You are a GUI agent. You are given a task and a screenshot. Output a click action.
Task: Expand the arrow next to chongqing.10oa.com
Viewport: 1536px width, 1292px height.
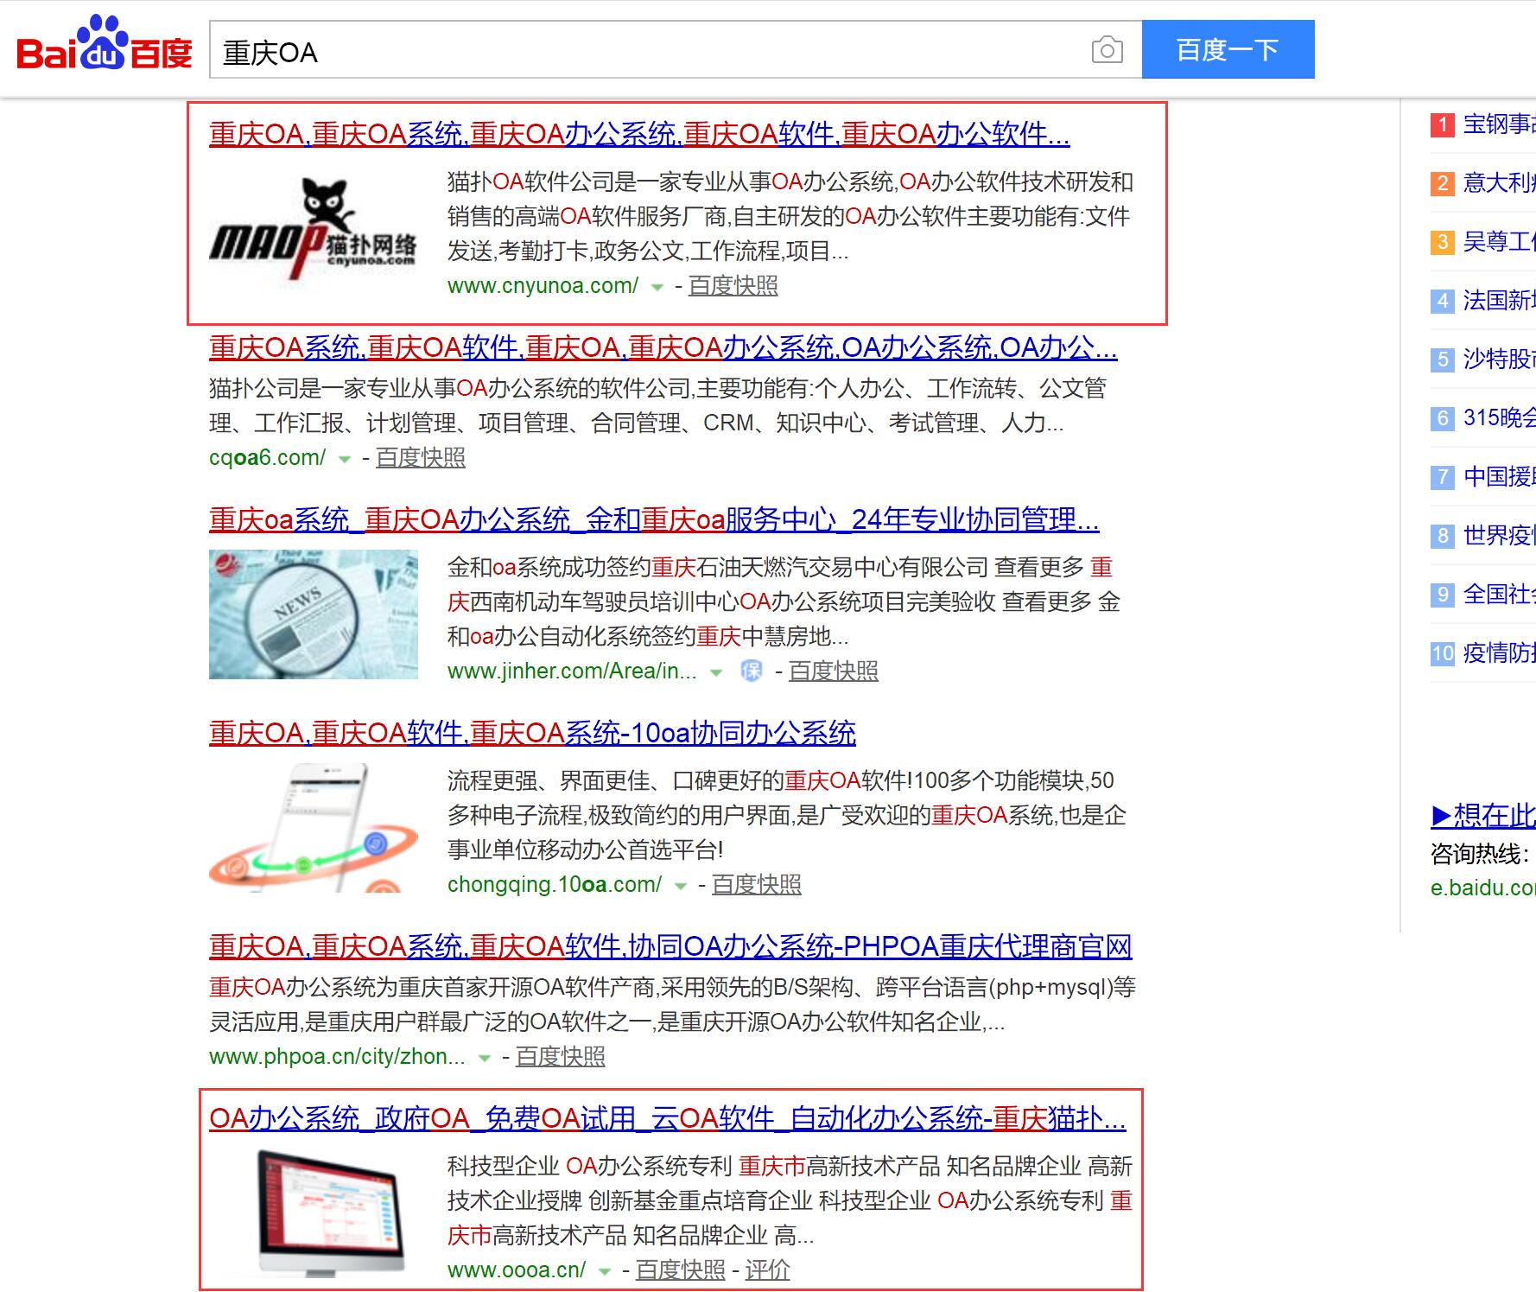pos(681,886)
